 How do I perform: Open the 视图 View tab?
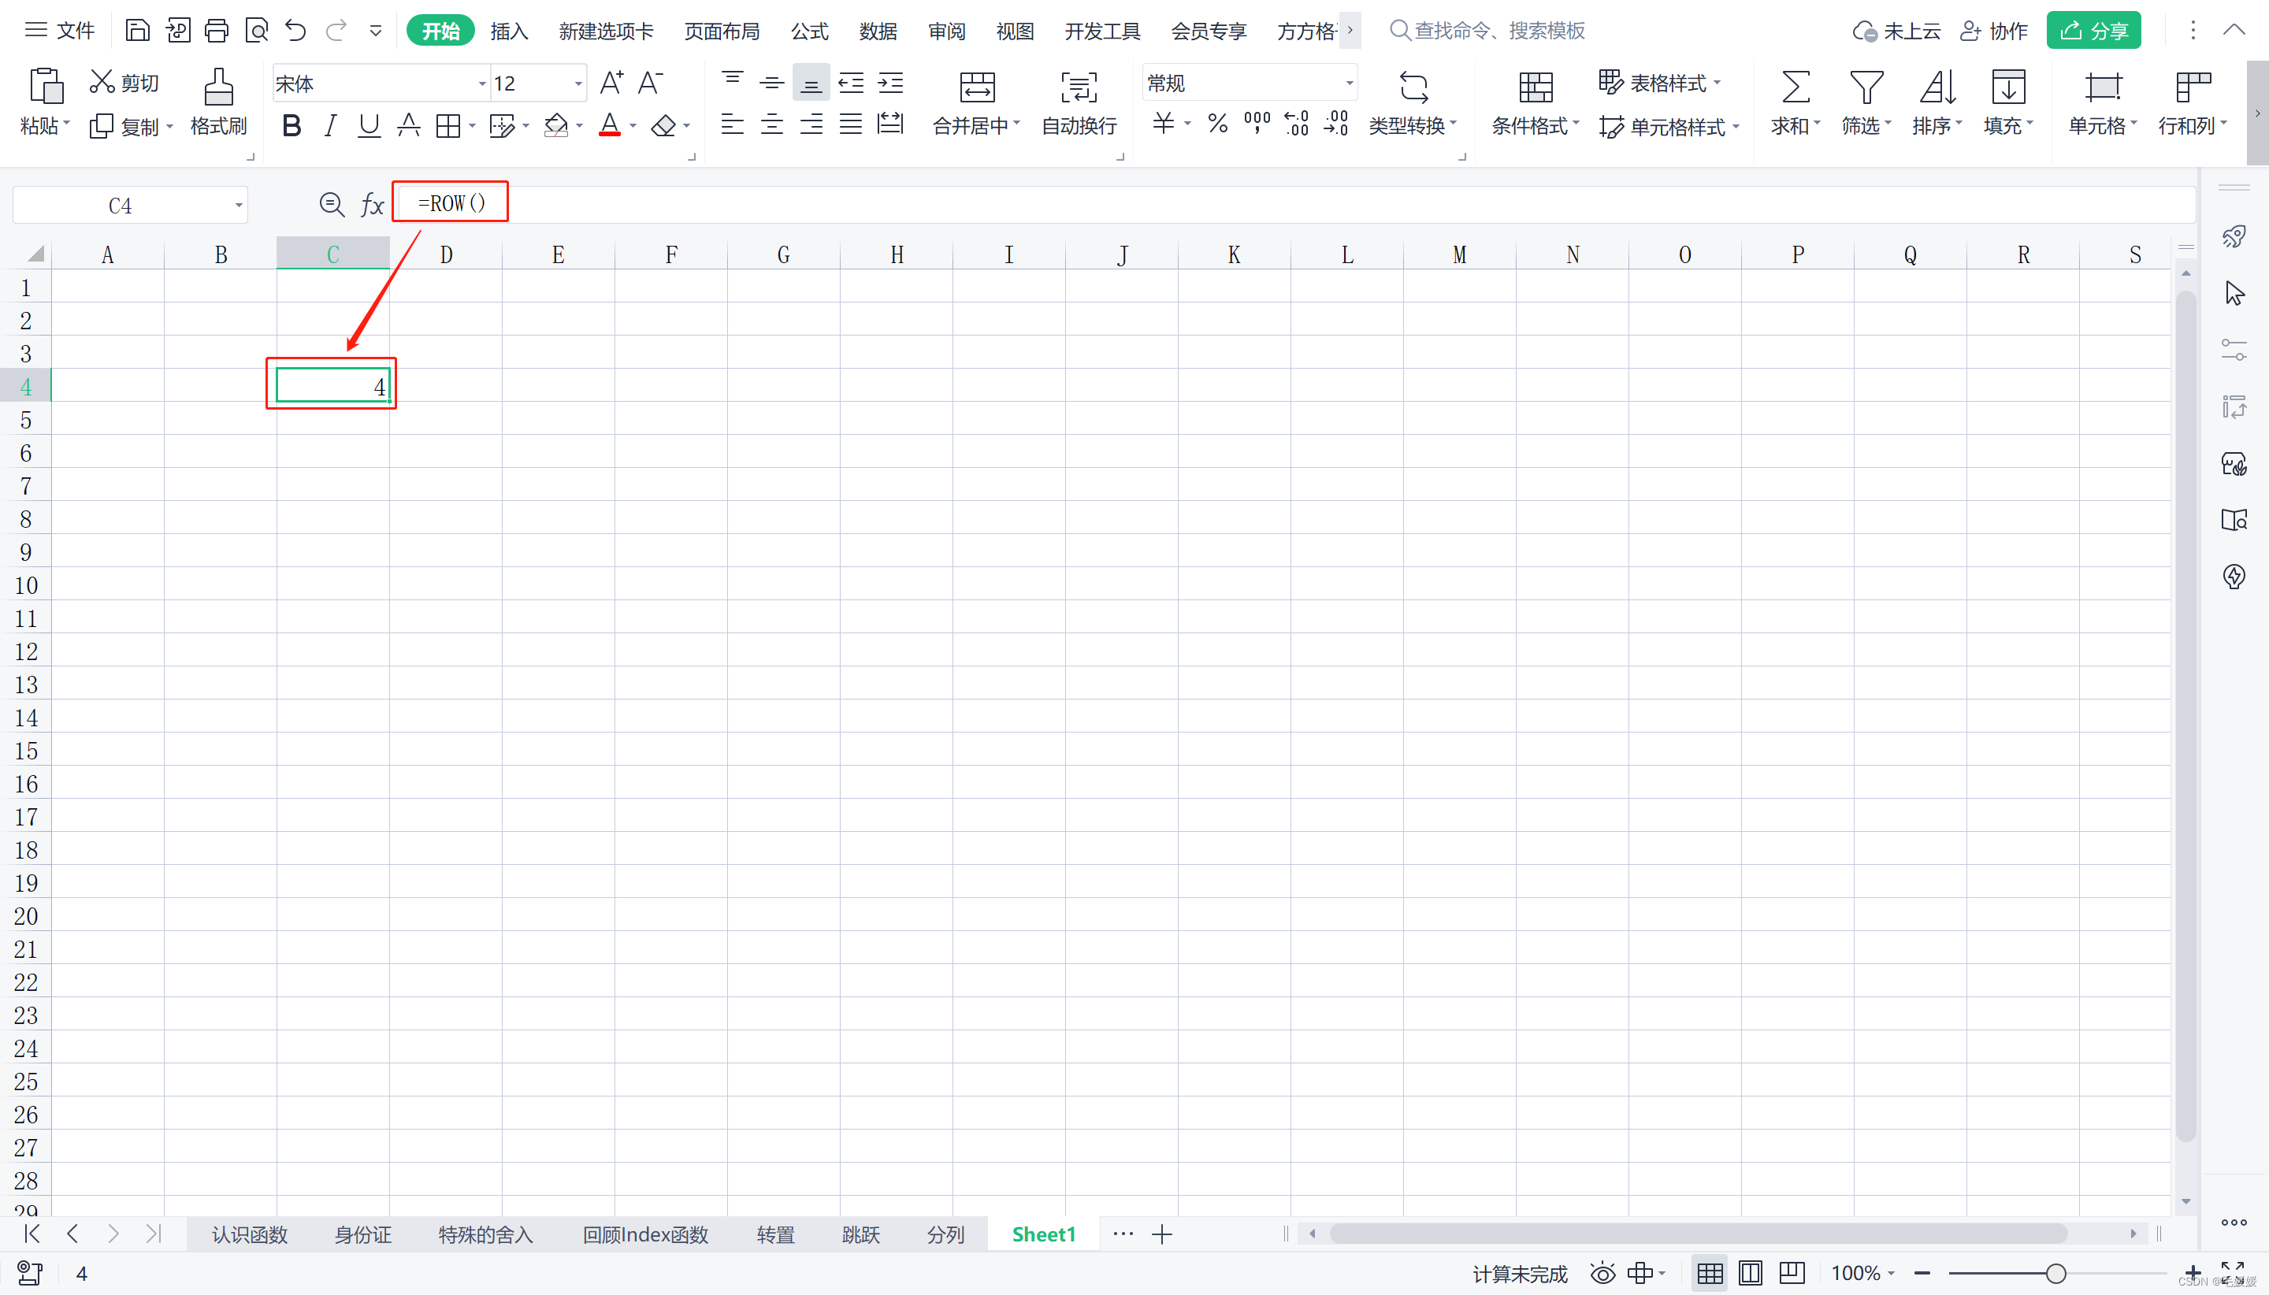(x=1015, y=32)
